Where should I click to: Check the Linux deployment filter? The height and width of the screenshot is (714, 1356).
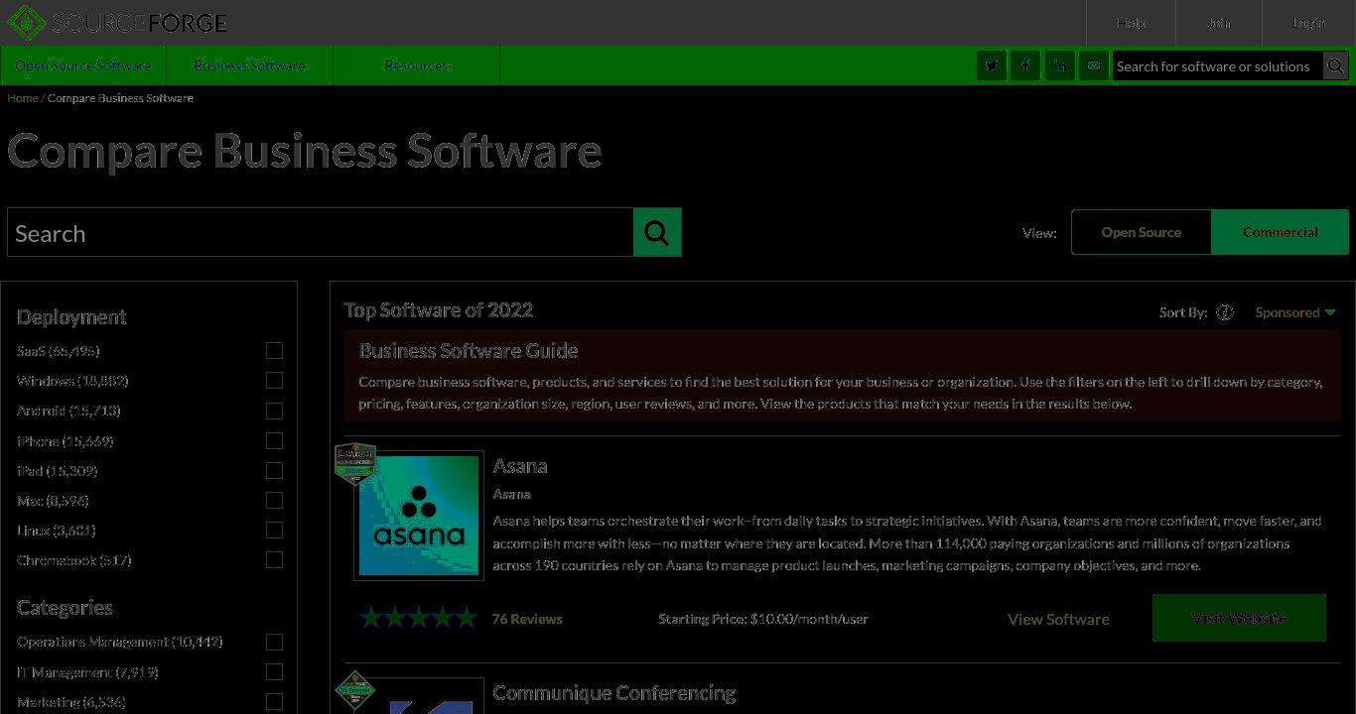274,531
